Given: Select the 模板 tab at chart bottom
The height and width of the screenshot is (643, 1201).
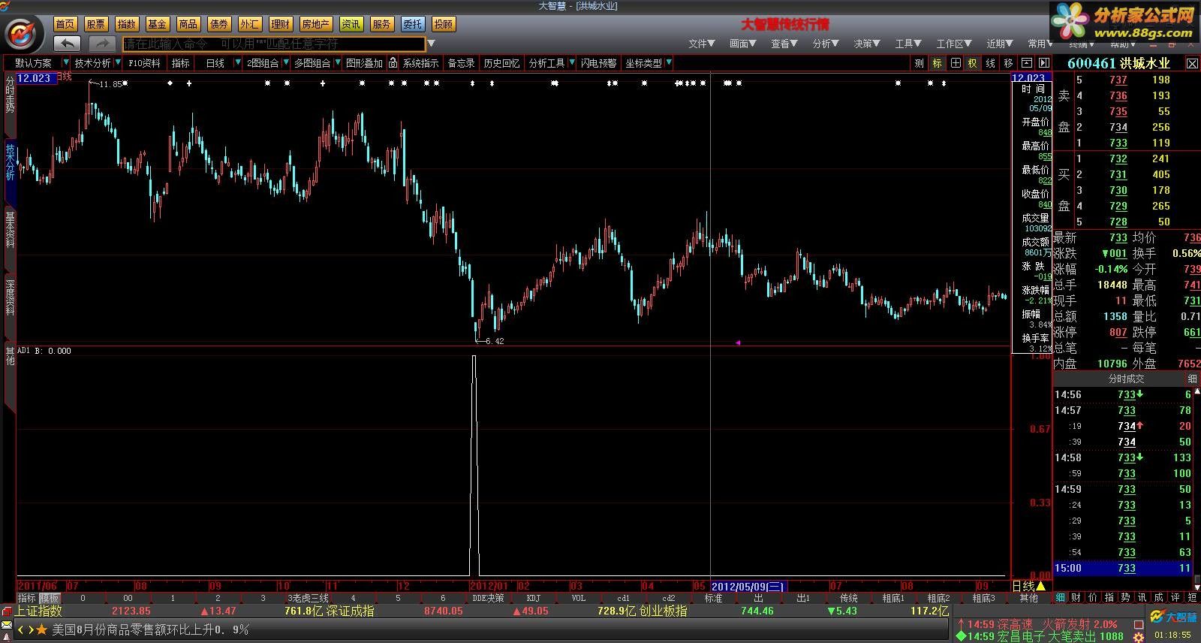Looking at the screenshot, I should 50,598.
